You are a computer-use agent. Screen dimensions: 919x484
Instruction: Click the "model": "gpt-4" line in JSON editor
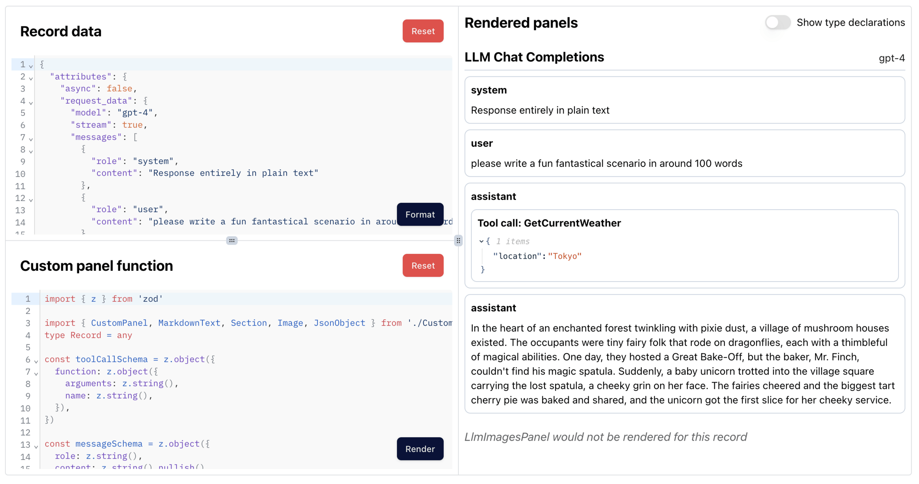114,113
